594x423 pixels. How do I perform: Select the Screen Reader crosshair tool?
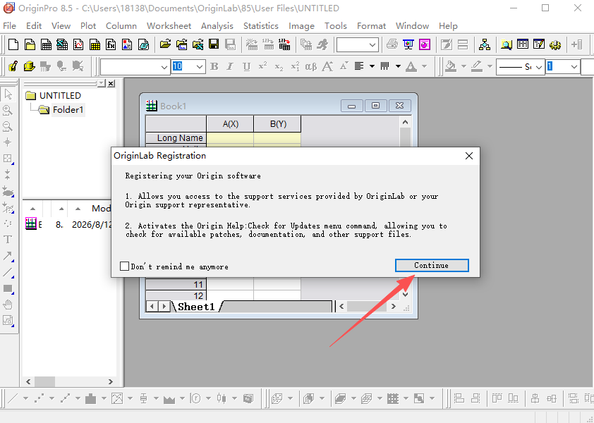point(8,142)
